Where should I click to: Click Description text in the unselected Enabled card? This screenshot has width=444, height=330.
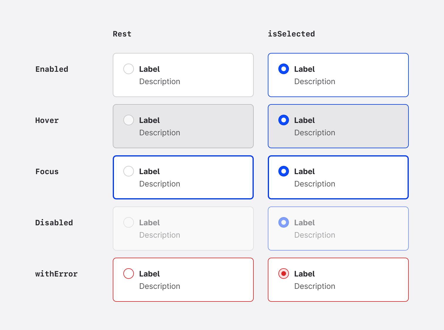(x=159, y=81)
